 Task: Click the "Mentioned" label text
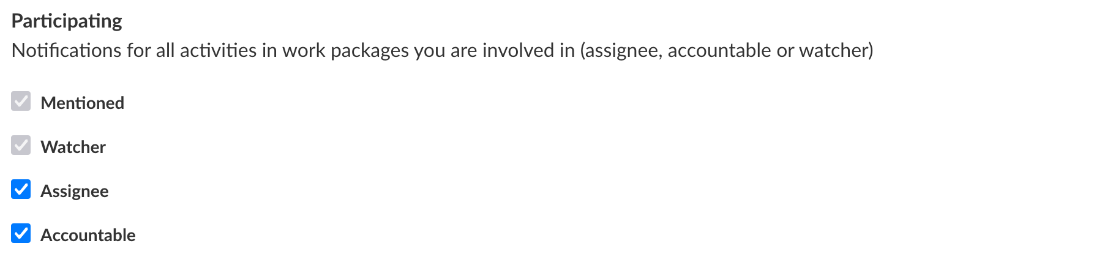(82, 103)
